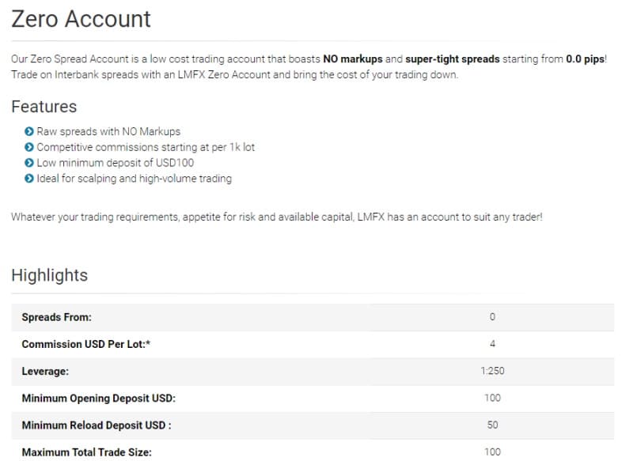The width and height of the screenshot is (633, 461).
Task: Click the Maximum Total Trade Size label
Action: [87, 452]
